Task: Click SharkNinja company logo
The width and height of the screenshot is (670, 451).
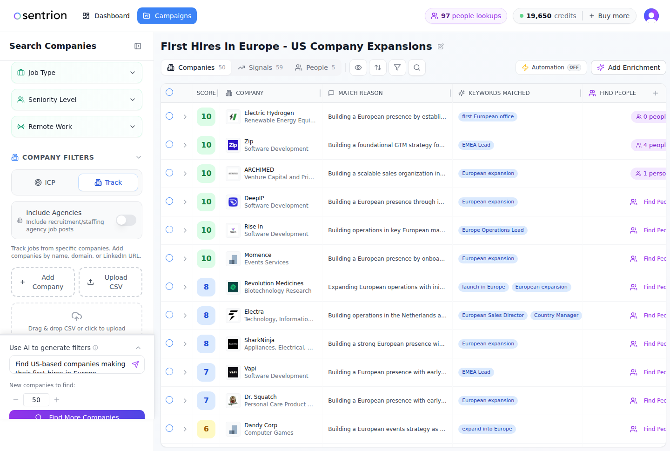Action: 233,344
